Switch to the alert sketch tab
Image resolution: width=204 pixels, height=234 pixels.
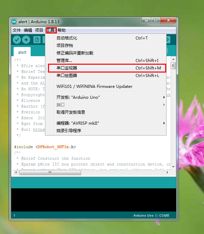(22, 52)
